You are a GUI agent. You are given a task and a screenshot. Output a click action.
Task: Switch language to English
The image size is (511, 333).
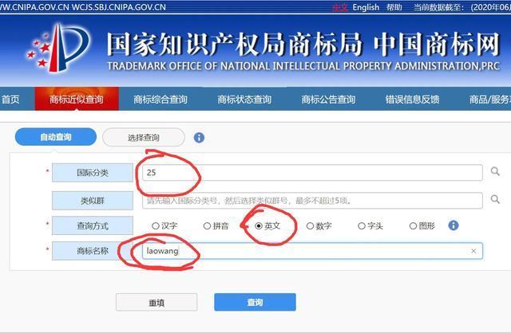[366, 7]
